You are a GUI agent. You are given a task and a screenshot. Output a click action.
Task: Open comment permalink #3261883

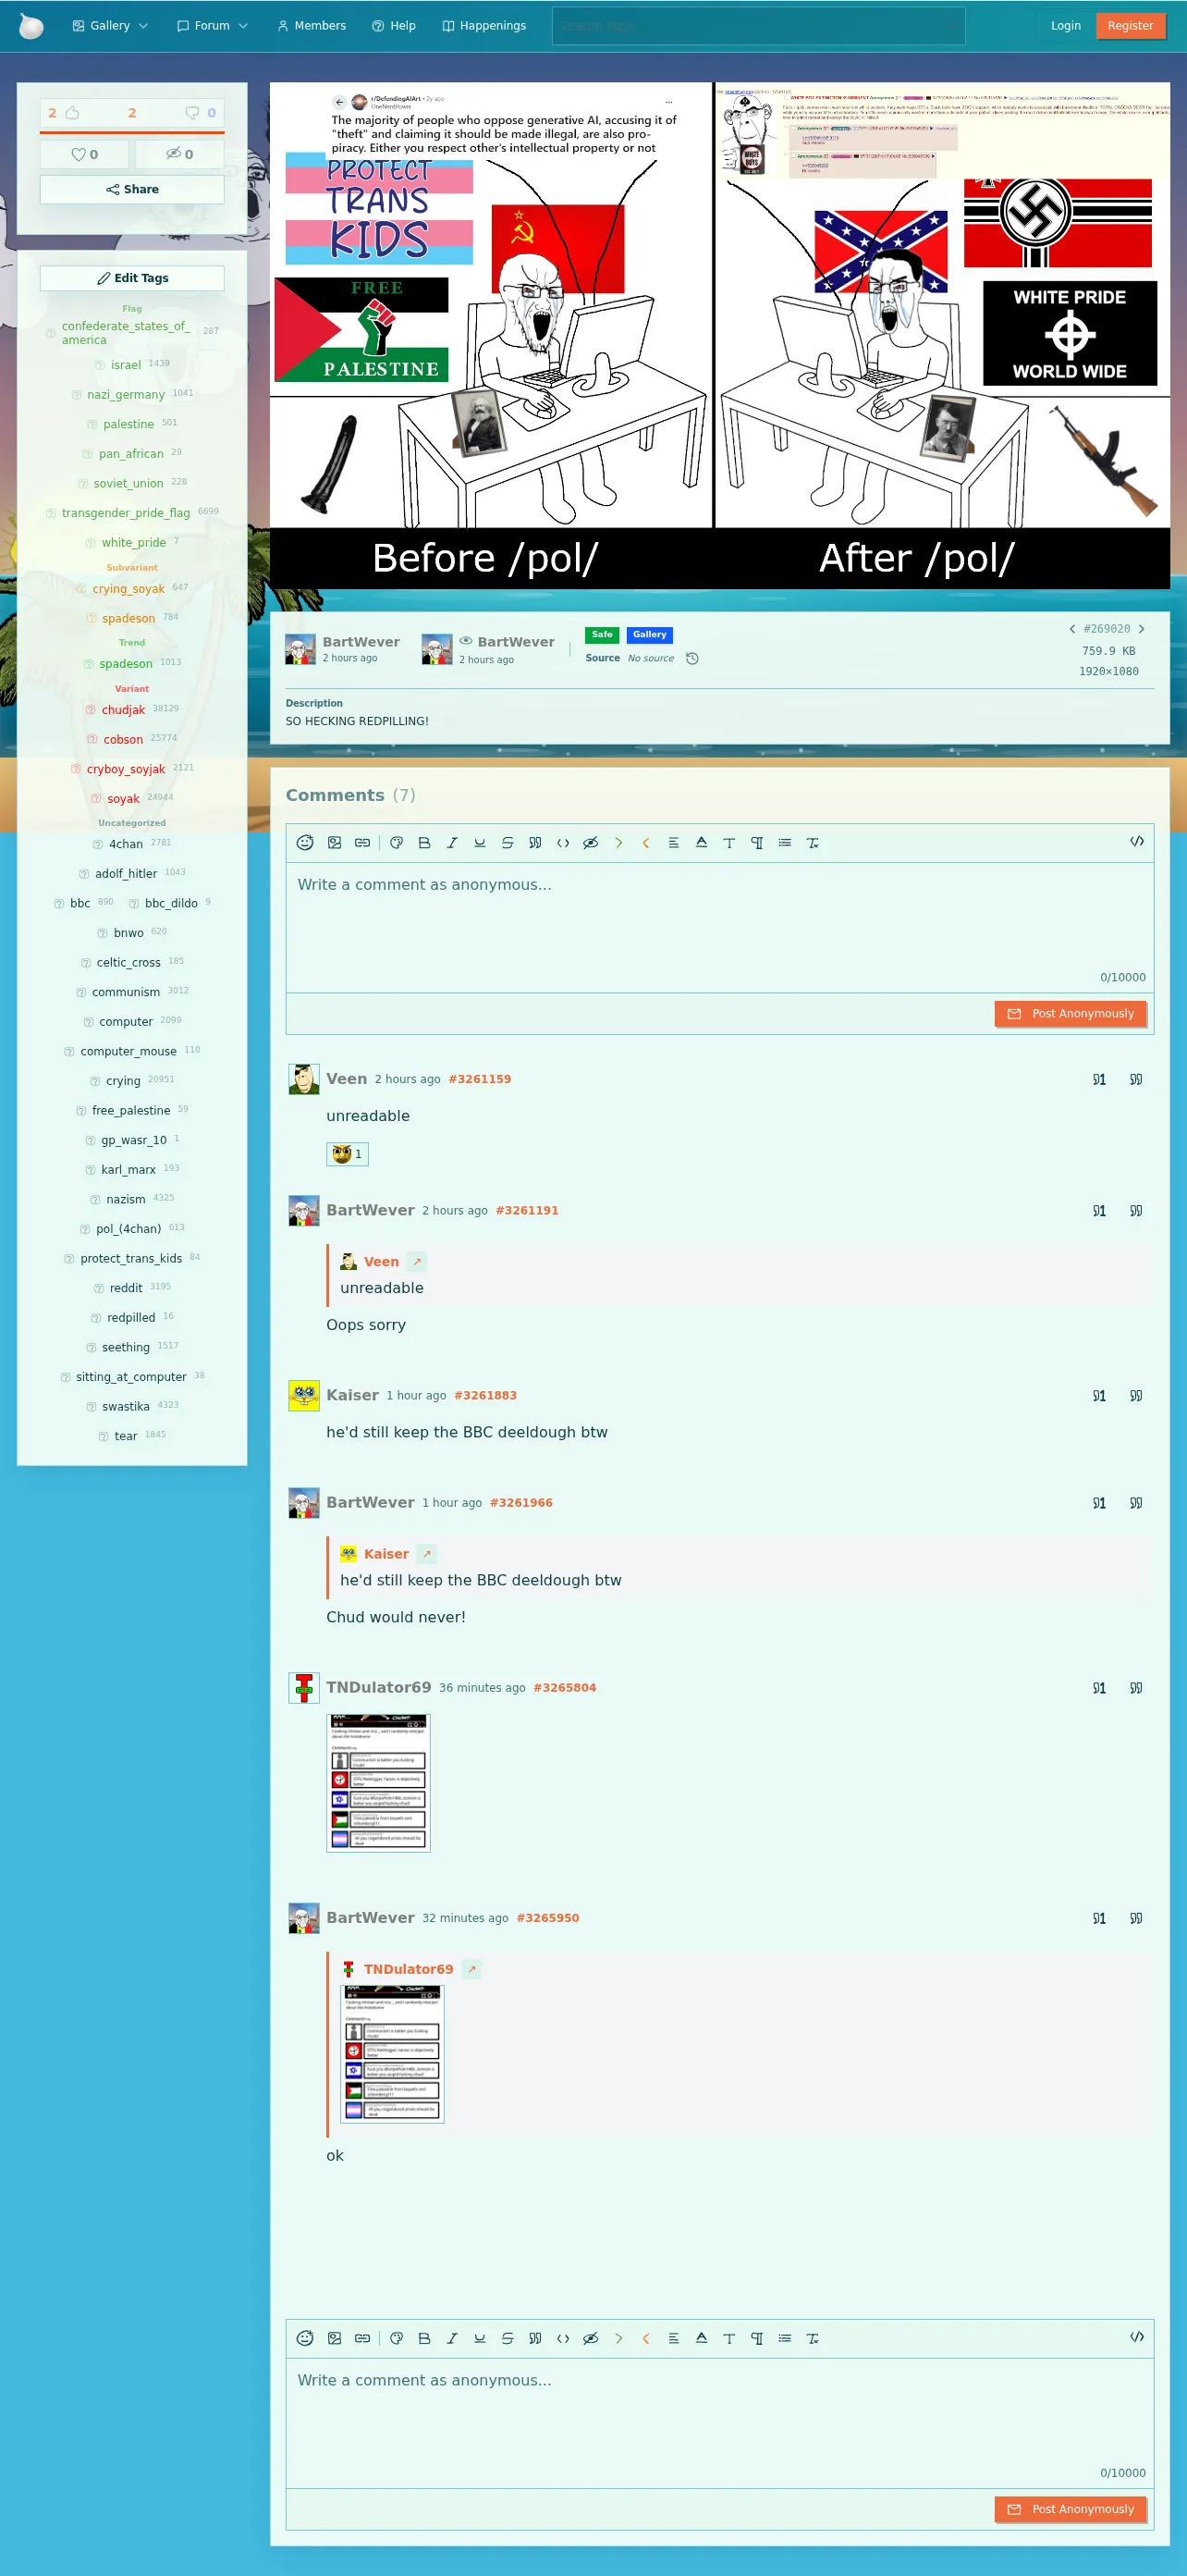coord(485,1396)
